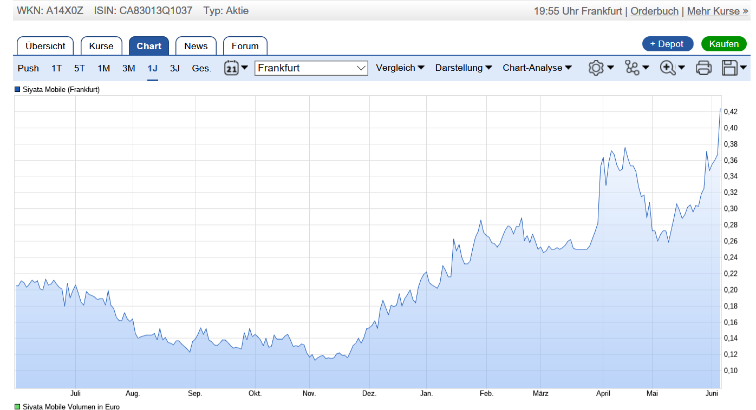
Task: Click the green volume legend square
Action: pos(18,407)
